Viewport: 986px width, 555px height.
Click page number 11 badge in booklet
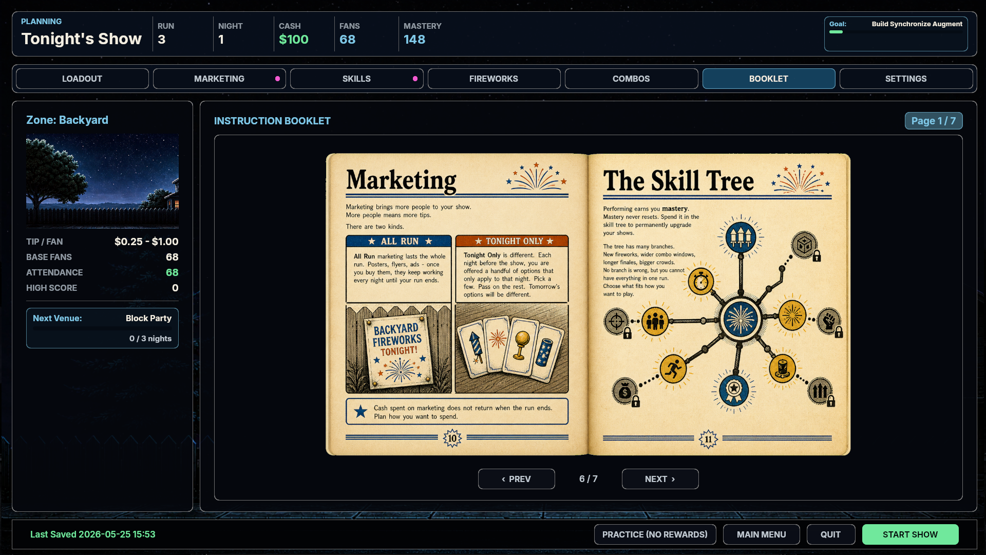click(708, 439)
